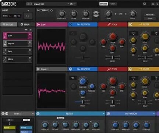Open Impact's filter Off mode dropdown
This screenshot has width=159, height=133.
pyautogui.click(x=156, y=78)
